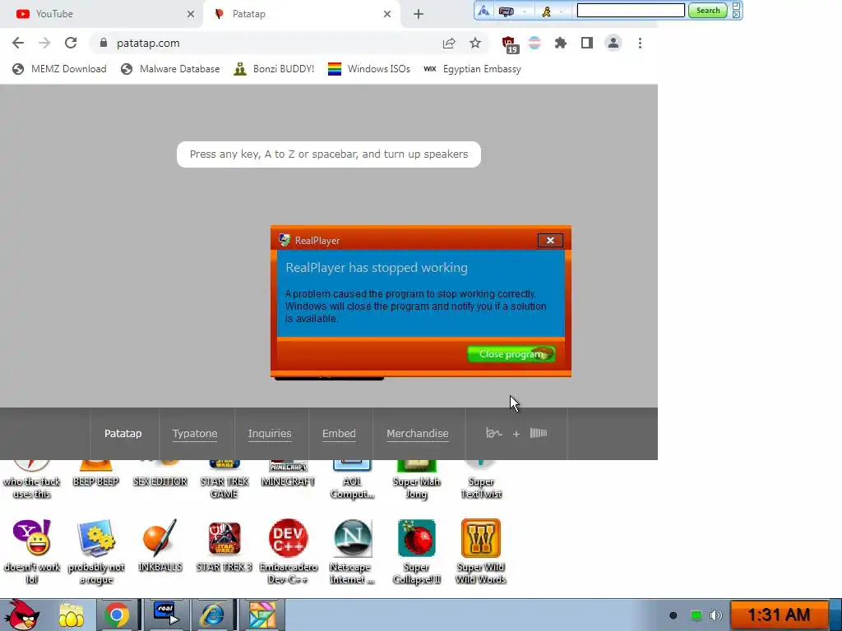Open the Angry Birds start button
The height and width of the screenshot is (631, 842).
pos(21,615)
